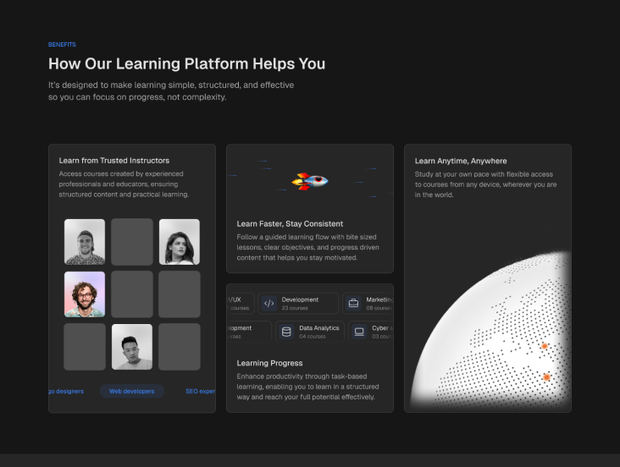Image resolution: width=620 pixels, height=467 pixels.
Task: Click the BENEFITS label above heading
Action: click(62, 44)
